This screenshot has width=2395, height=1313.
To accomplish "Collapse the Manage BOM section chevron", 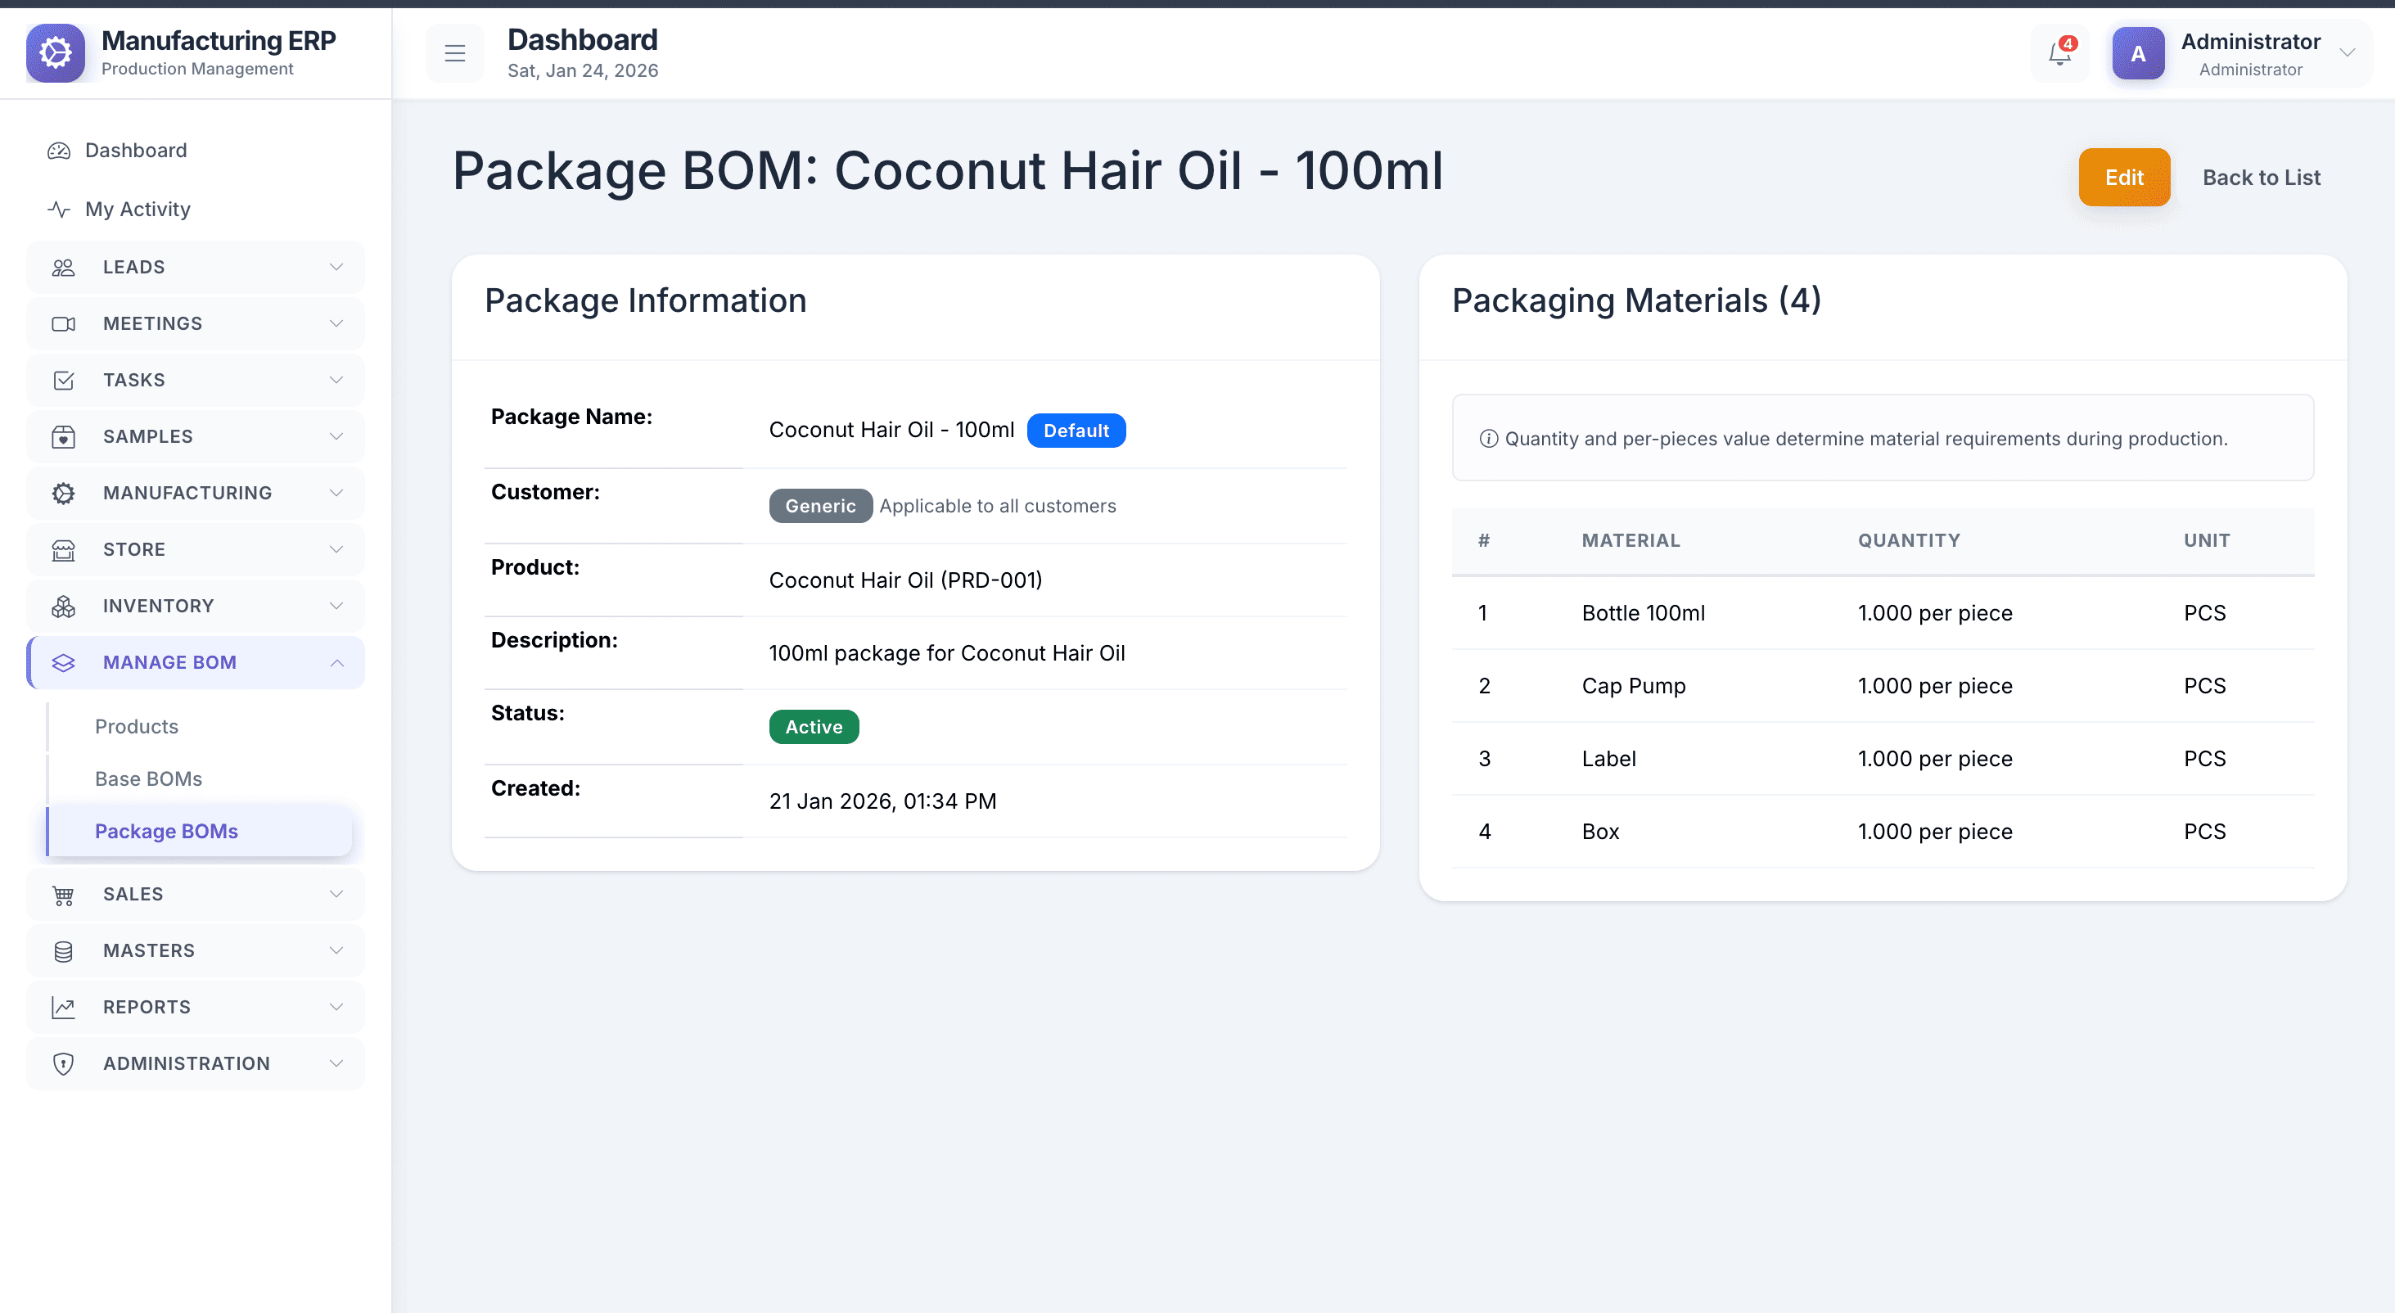I will coord(336,663).
